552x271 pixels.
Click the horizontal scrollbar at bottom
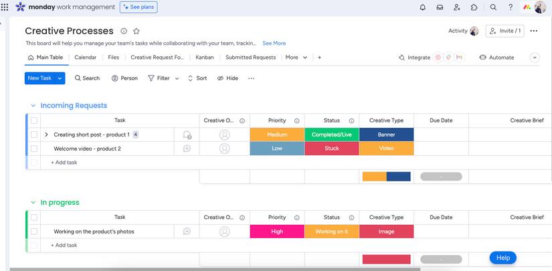(x=215, y=269)
